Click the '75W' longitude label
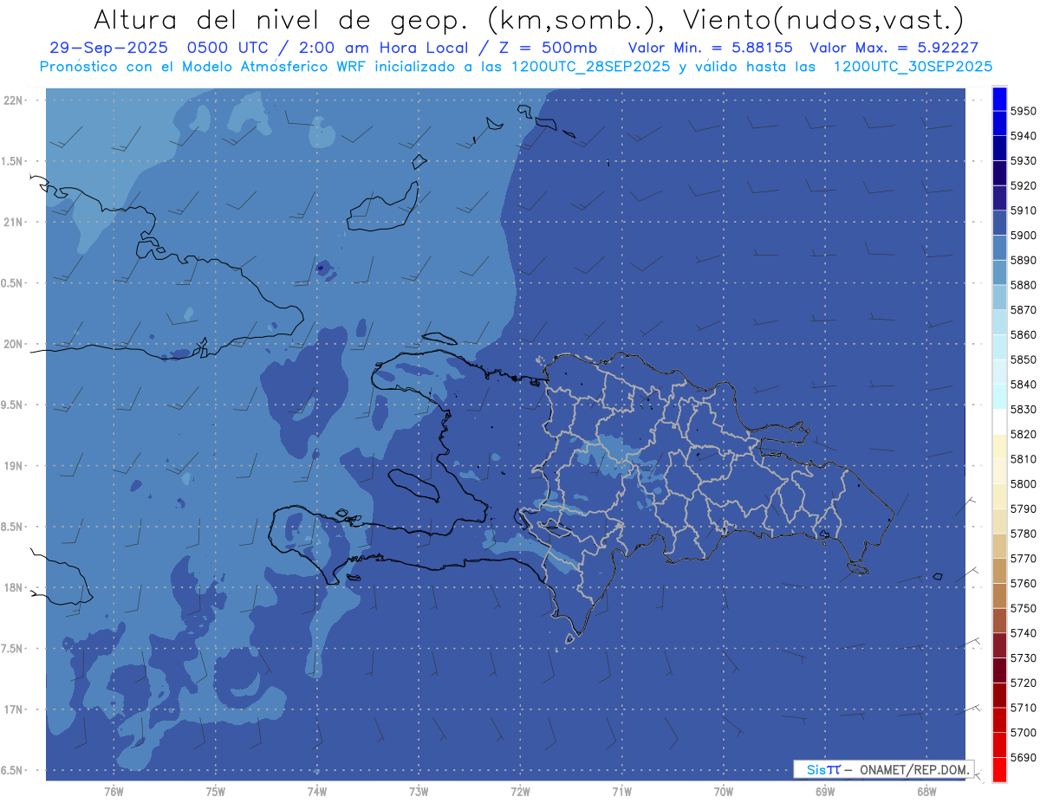The image size is (1040, 803). [x=215, y=791]
